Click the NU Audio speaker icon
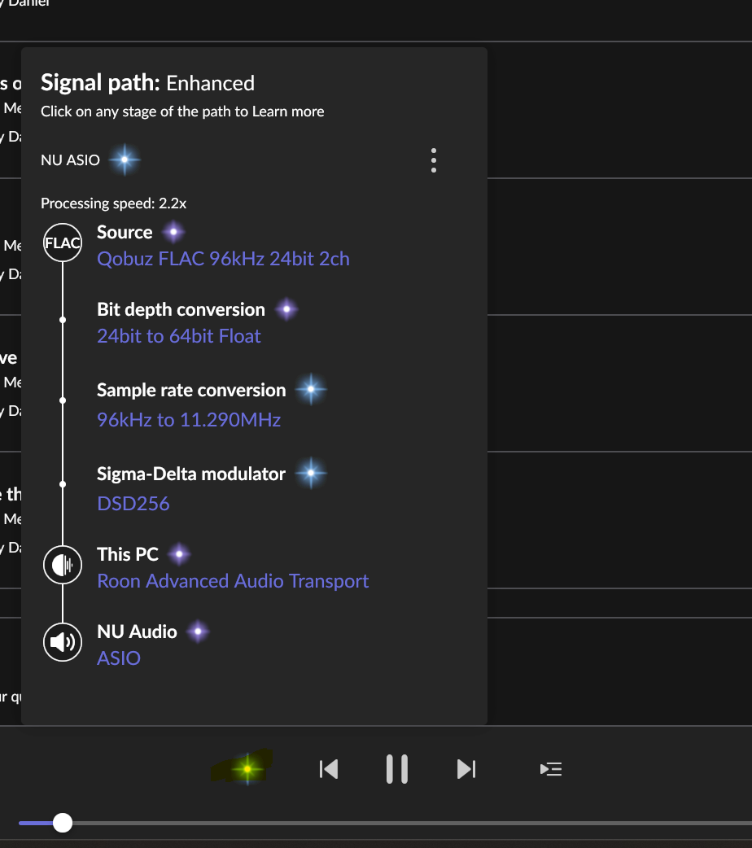Image resolution: width=752 pixels, height=848 pixels. click(63, 642)
